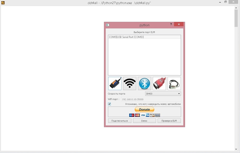Screen dimensions: 240x153
Task: Click the Visa card logo
Action: (x=143, y=115)
